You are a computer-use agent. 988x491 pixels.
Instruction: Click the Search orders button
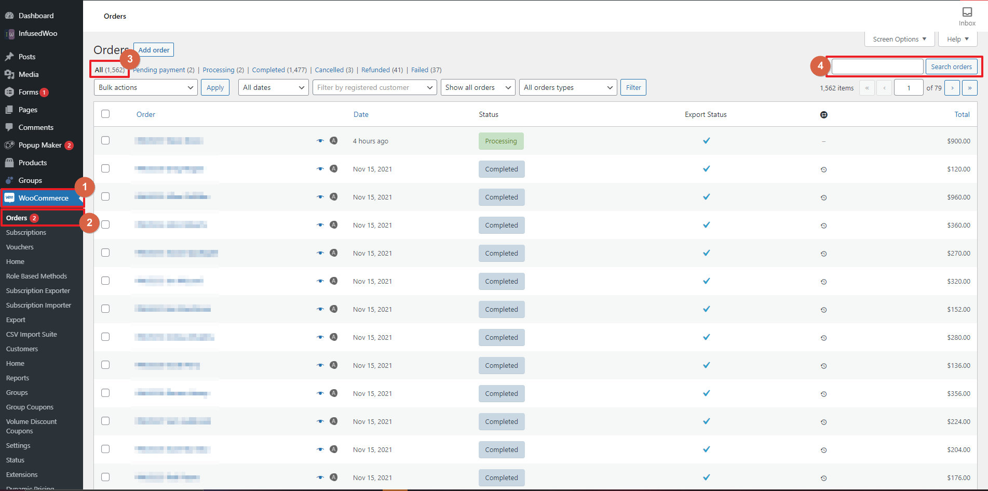pos(951,67)
